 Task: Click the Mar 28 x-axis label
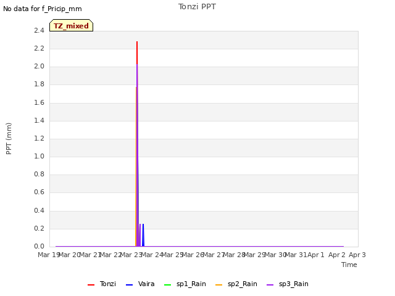click(235, 255)
